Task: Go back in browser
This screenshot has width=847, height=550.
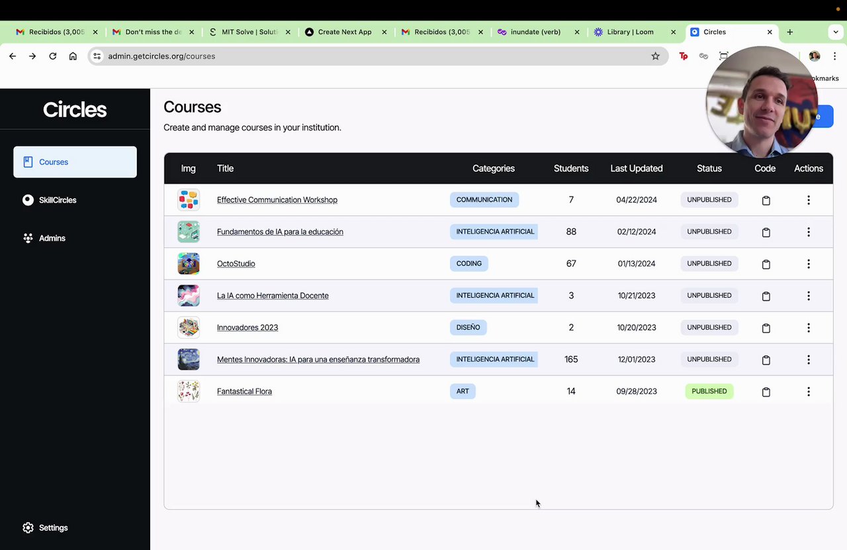Action: coord(13,56)
